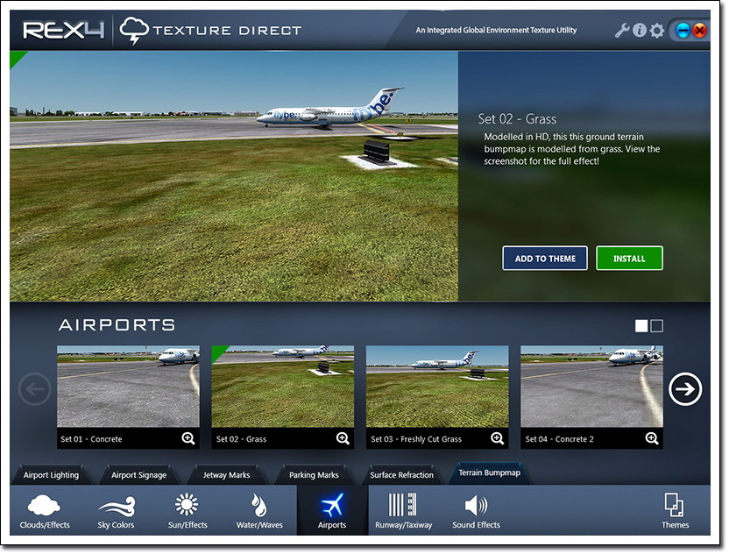Click the Texture Direct cloud logo

click(x=134, y=31)
